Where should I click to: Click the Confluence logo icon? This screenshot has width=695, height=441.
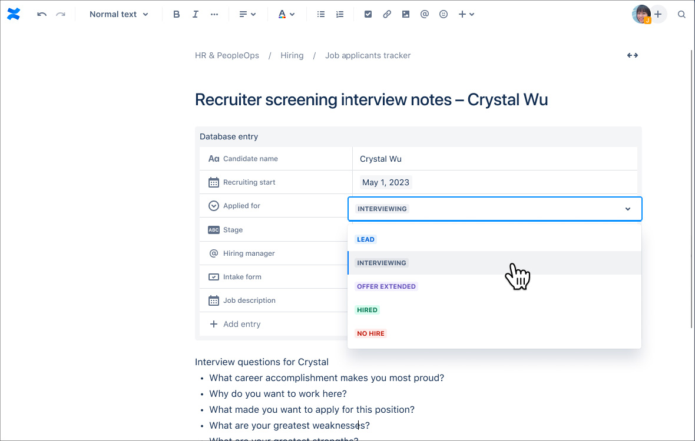pos(14,14)
